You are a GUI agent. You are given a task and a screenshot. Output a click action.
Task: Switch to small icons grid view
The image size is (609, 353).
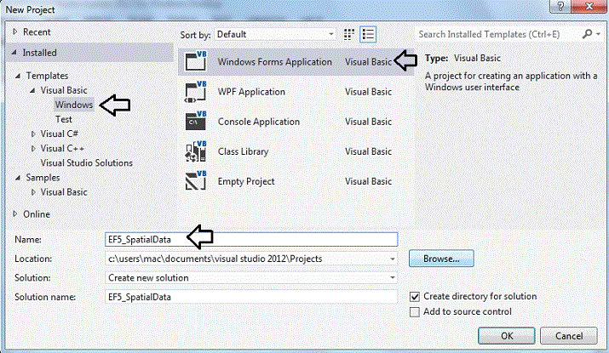tap(349, 34)
